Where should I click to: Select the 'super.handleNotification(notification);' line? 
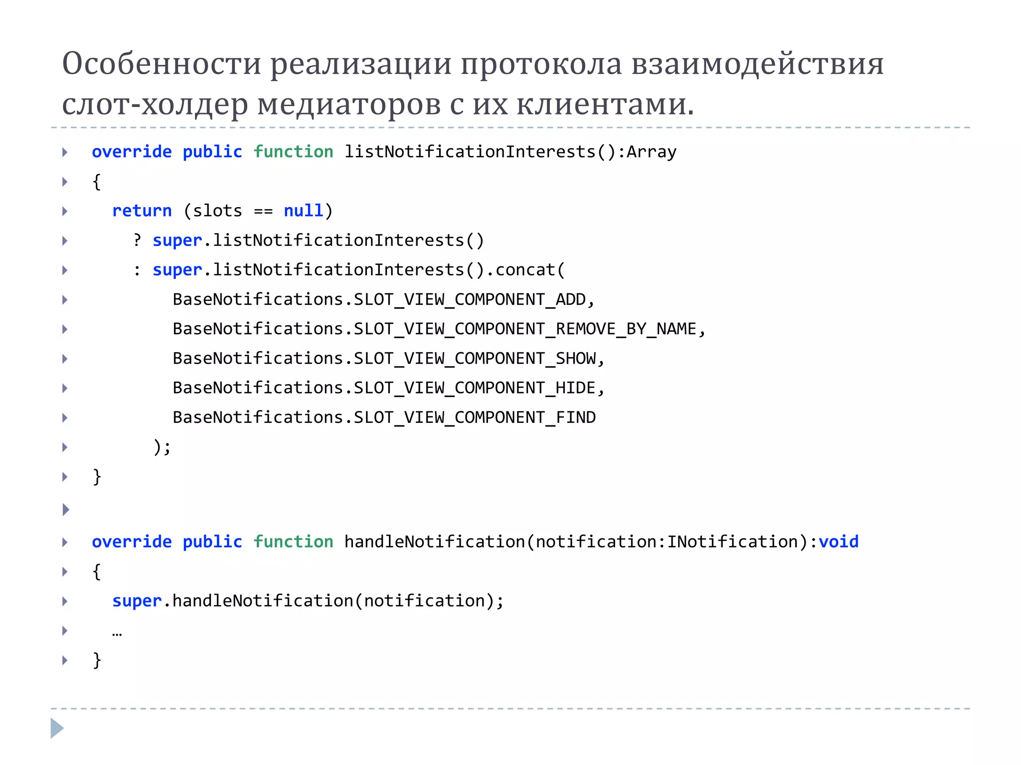point(308,601)
